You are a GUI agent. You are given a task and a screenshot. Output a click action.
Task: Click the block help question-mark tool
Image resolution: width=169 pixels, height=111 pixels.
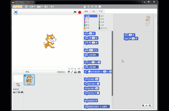point(100,7)
